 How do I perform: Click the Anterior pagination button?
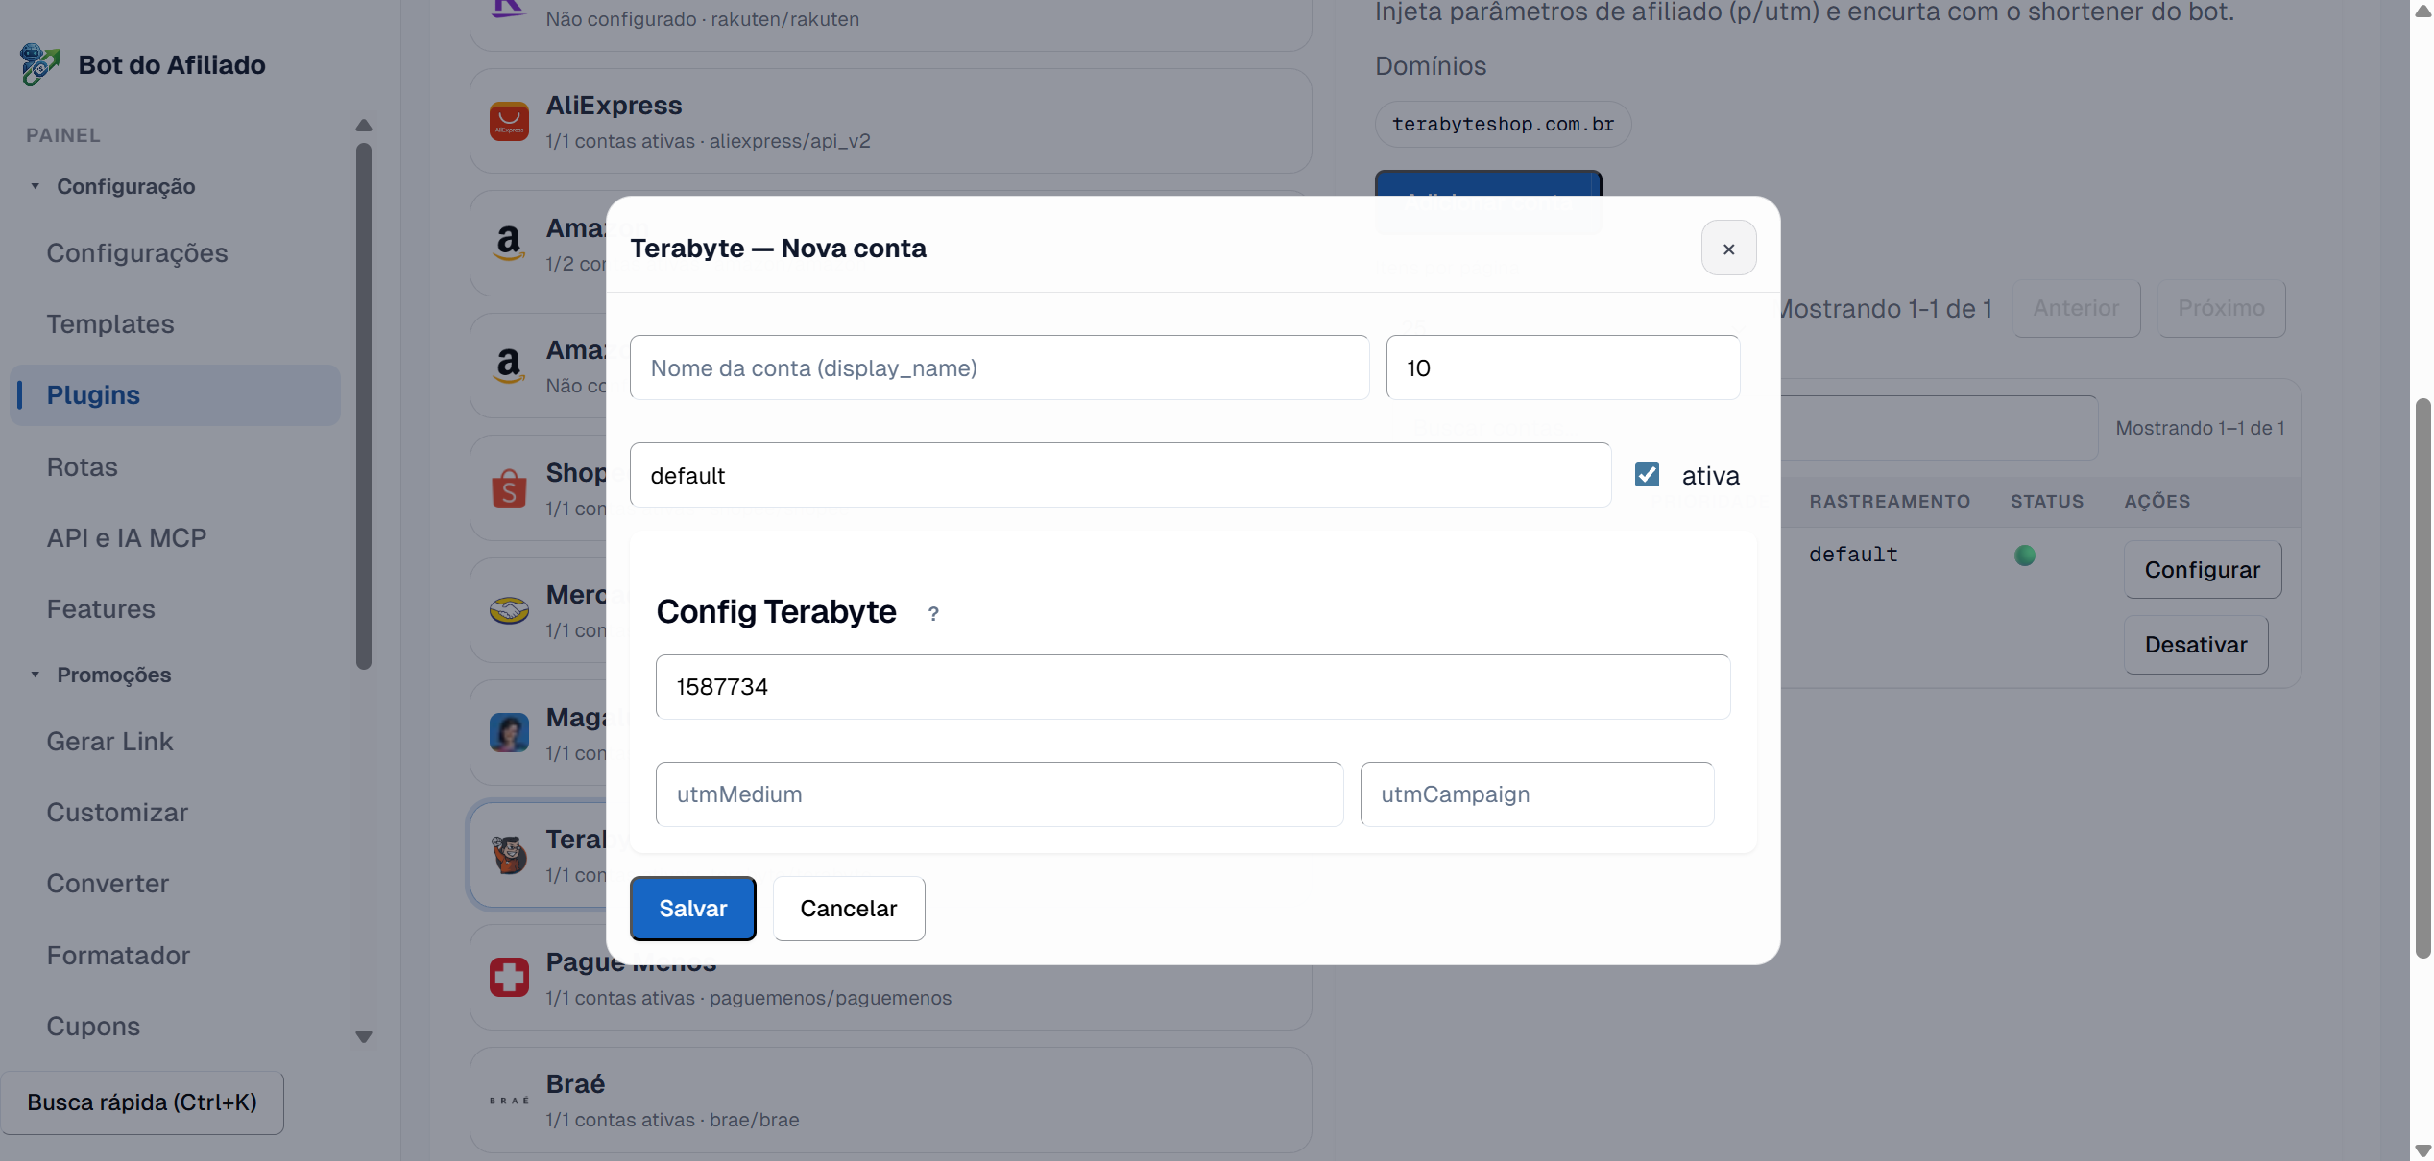(2076, 308)
